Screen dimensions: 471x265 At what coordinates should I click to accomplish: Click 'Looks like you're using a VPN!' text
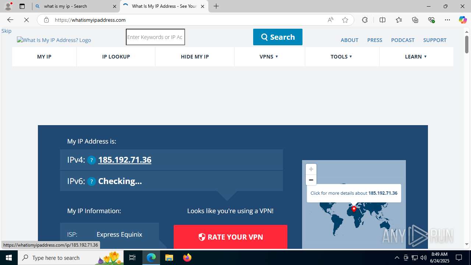pyautogui.click(x=230, y=211)
